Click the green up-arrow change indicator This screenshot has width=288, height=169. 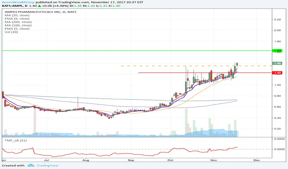click(x=39, y=6)
